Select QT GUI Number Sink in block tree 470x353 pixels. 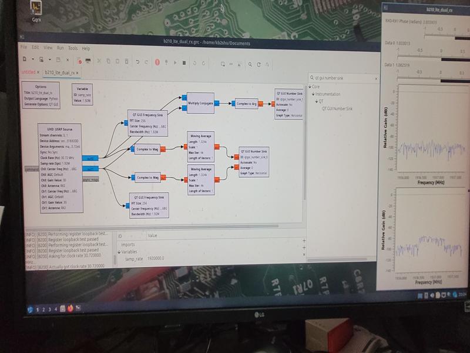pos(337,109)
